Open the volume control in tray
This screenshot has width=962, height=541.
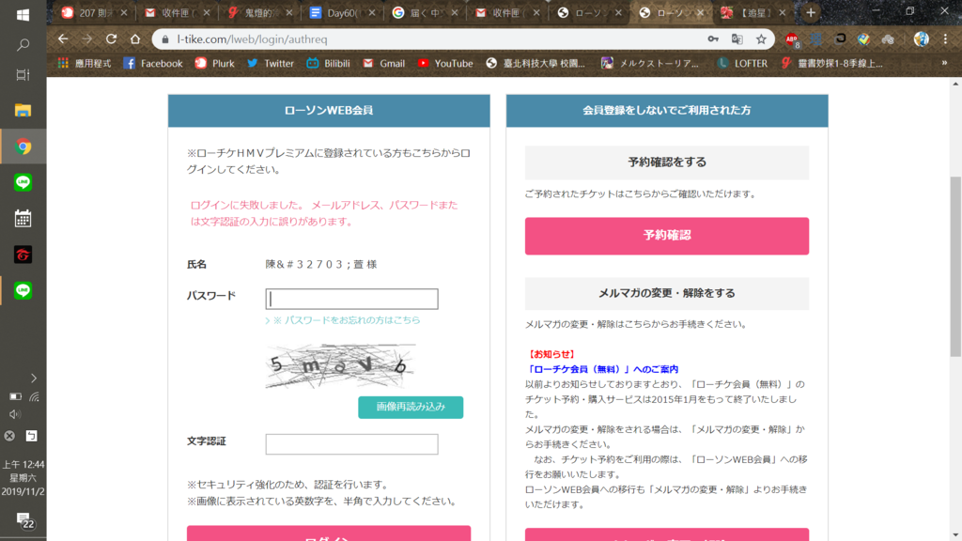click(15, 414)
